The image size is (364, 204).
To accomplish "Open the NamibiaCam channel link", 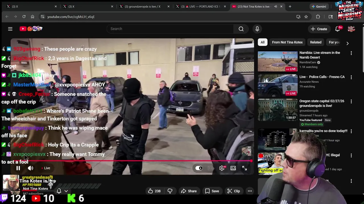I will (x=308, y=62).
